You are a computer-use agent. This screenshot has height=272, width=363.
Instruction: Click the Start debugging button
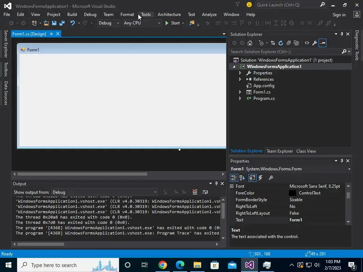point(173,23)
